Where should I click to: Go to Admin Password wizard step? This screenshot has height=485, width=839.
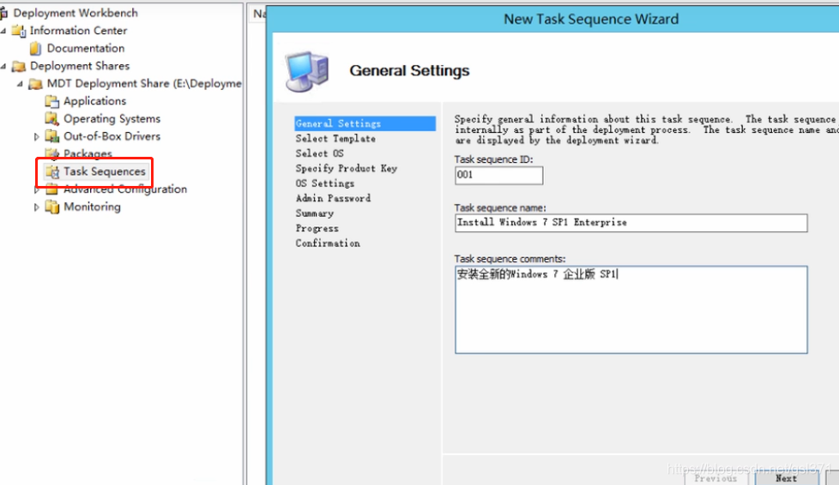(333, 199)
